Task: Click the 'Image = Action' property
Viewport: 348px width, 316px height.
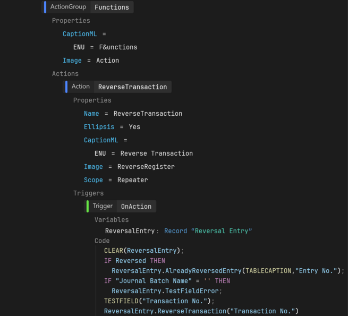Action: 91,61
